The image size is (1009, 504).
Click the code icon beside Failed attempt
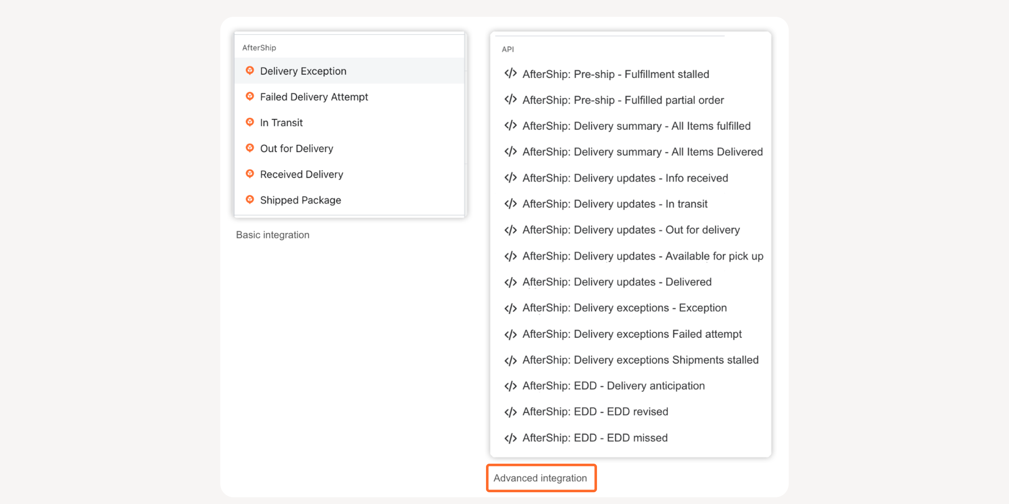point(510,334)
